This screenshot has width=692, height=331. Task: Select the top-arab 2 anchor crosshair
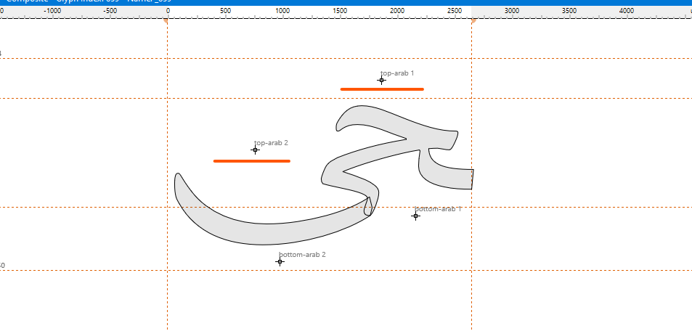pyautogui.click(x=255, y=150)
